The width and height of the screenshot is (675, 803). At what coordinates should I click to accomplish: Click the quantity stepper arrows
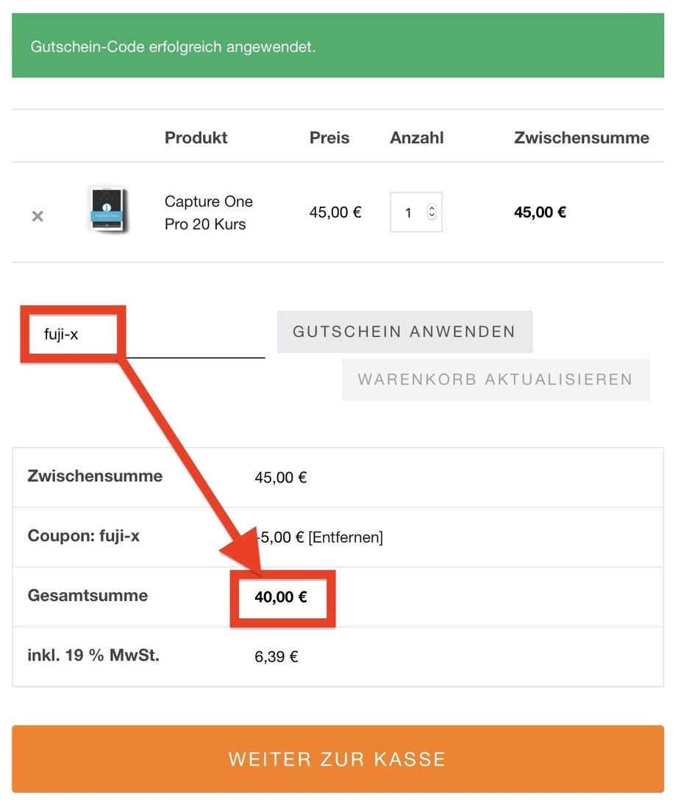click(x=432, y=212)
